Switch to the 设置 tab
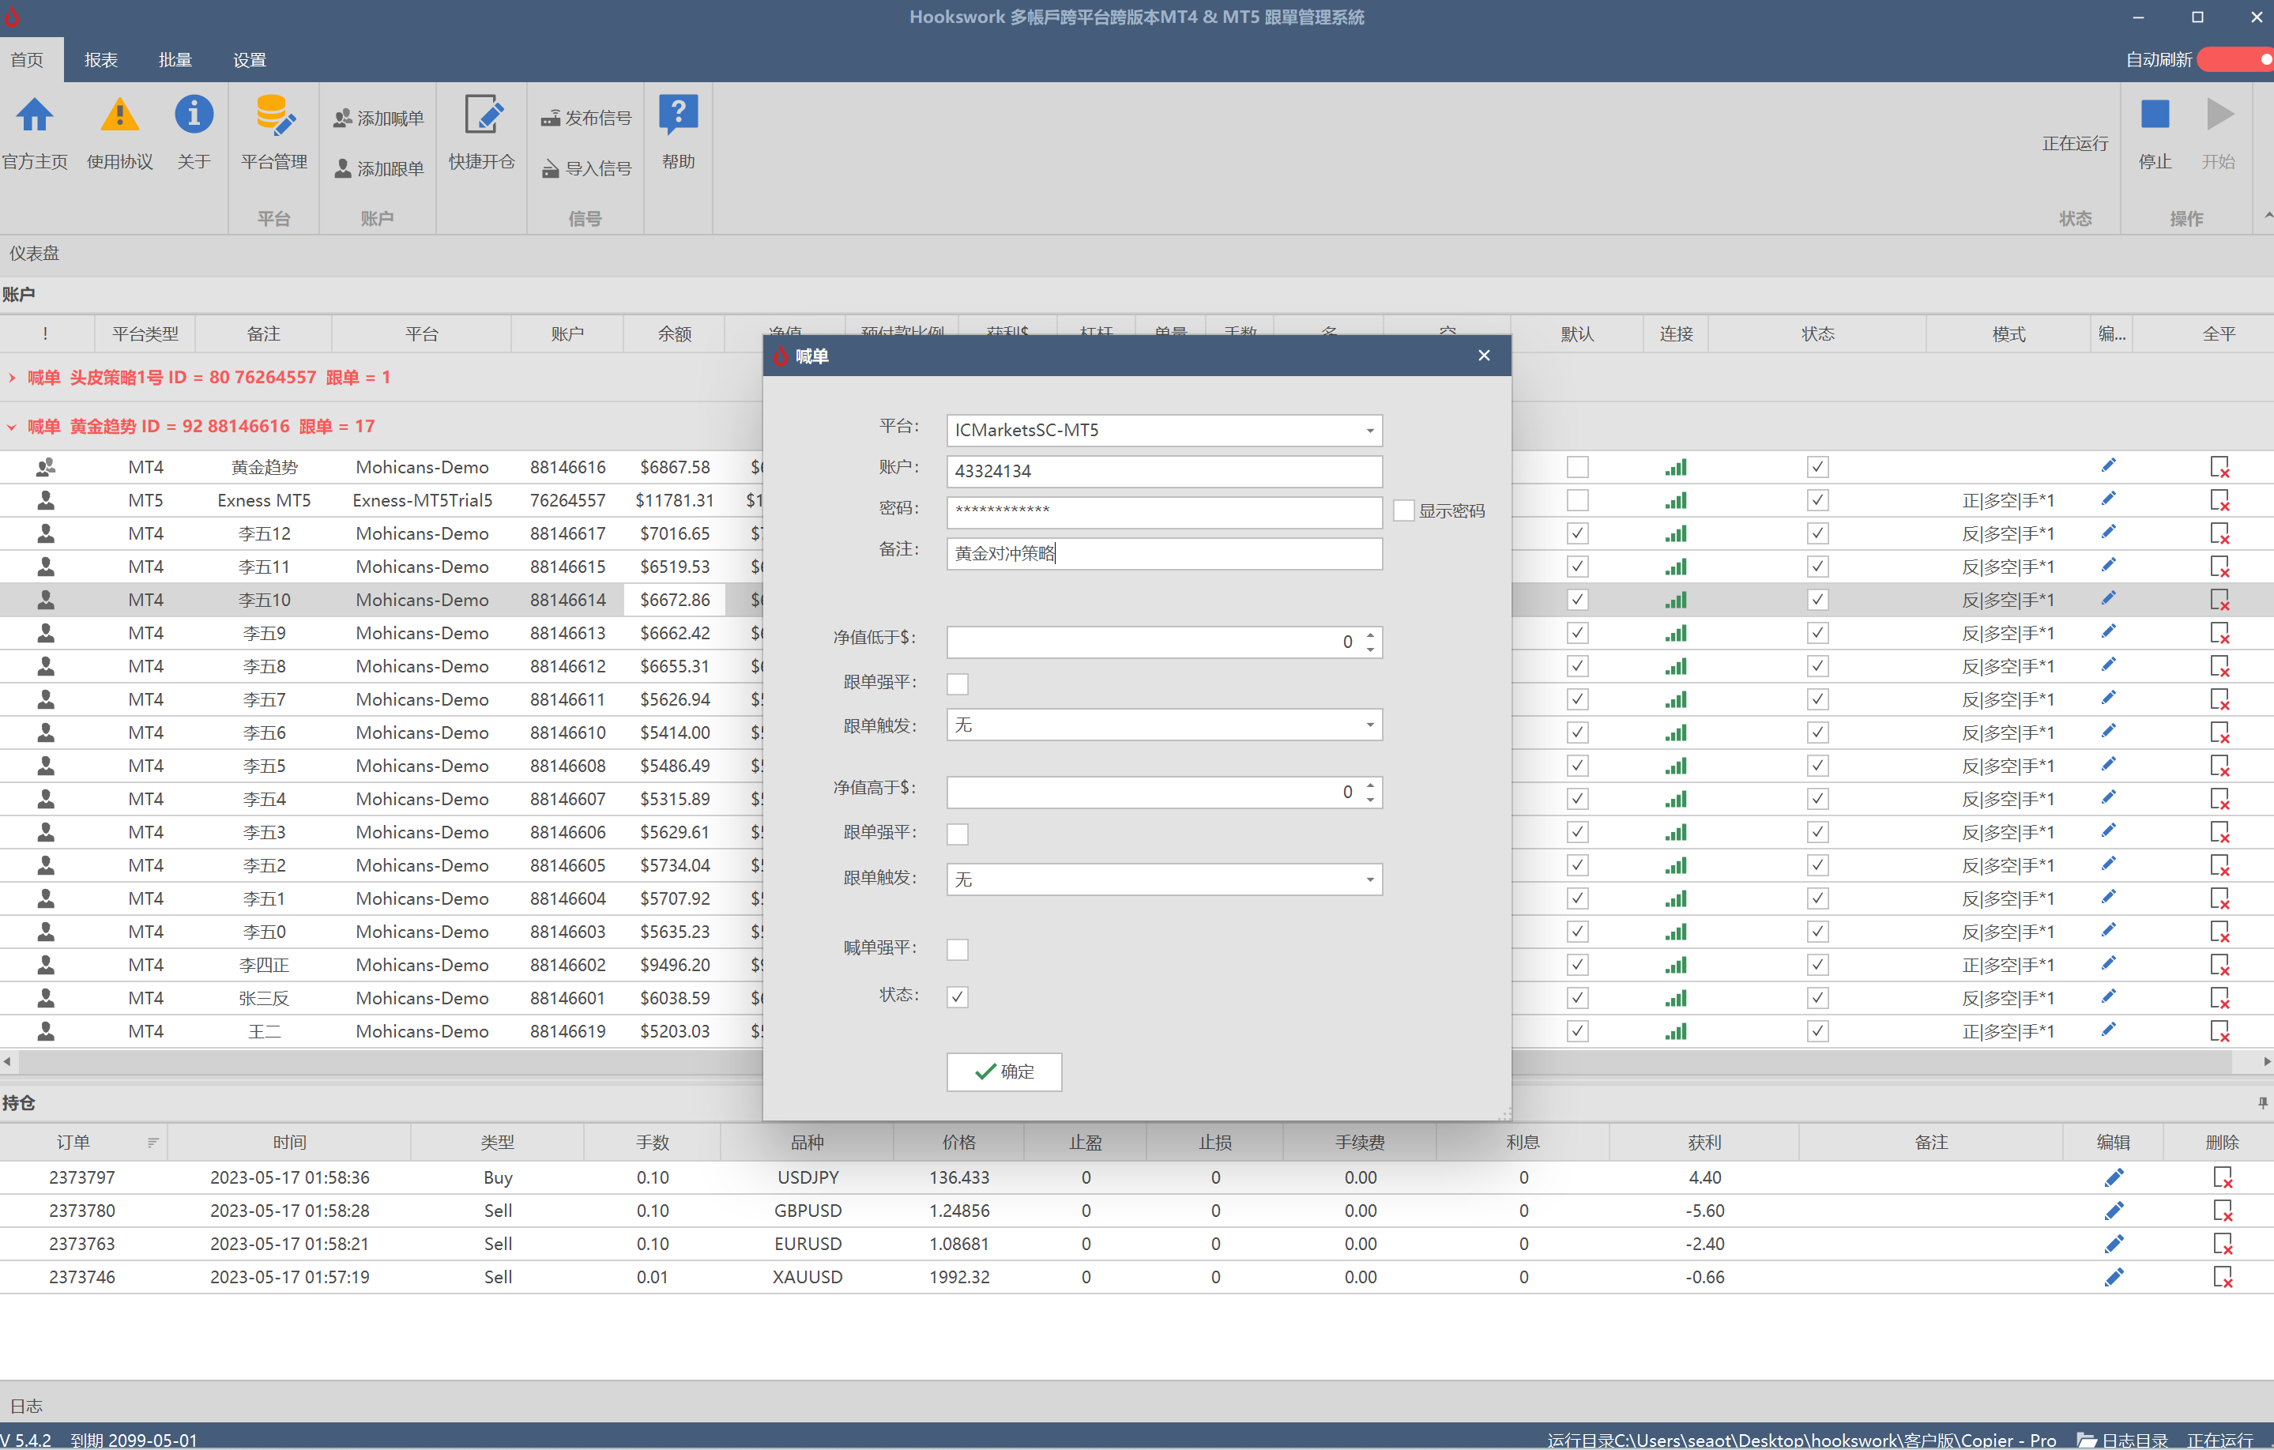The width and height of the screenshot is (2274, 1450). 250,59
